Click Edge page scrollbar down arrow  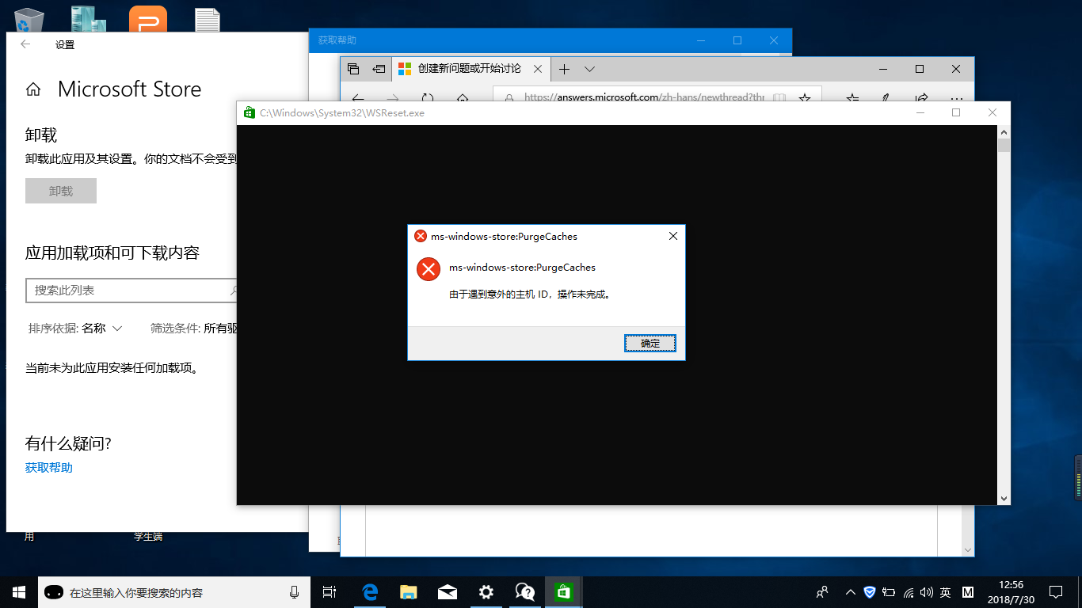click(968, 549)
